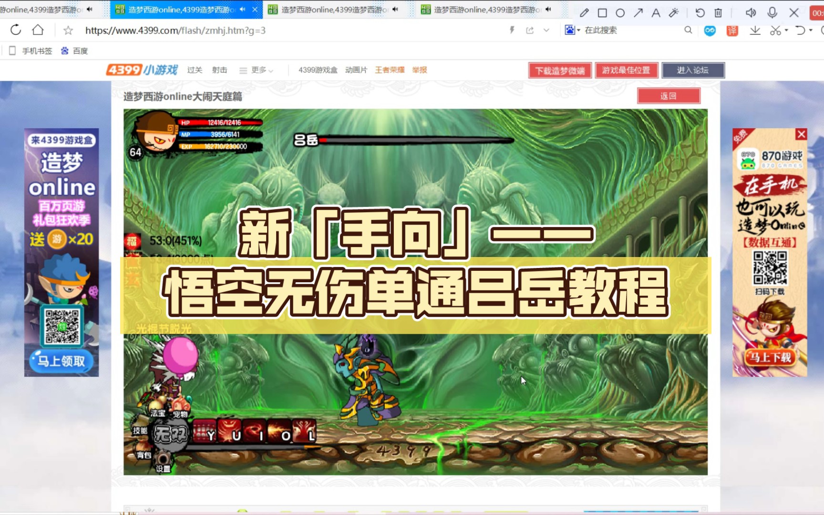Toggle recorder speaker sound
The image size is (824, 515).
[x=751, y=13]
